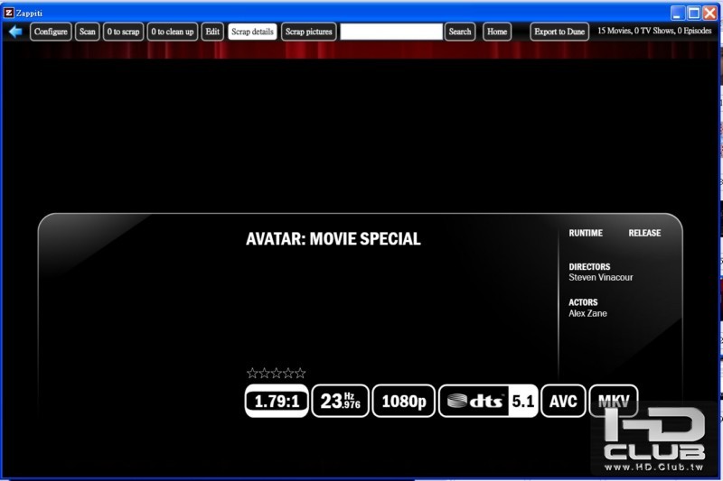Screen dimensions: 723x481
Task: Select the Scrap details button
Action: 252,32
